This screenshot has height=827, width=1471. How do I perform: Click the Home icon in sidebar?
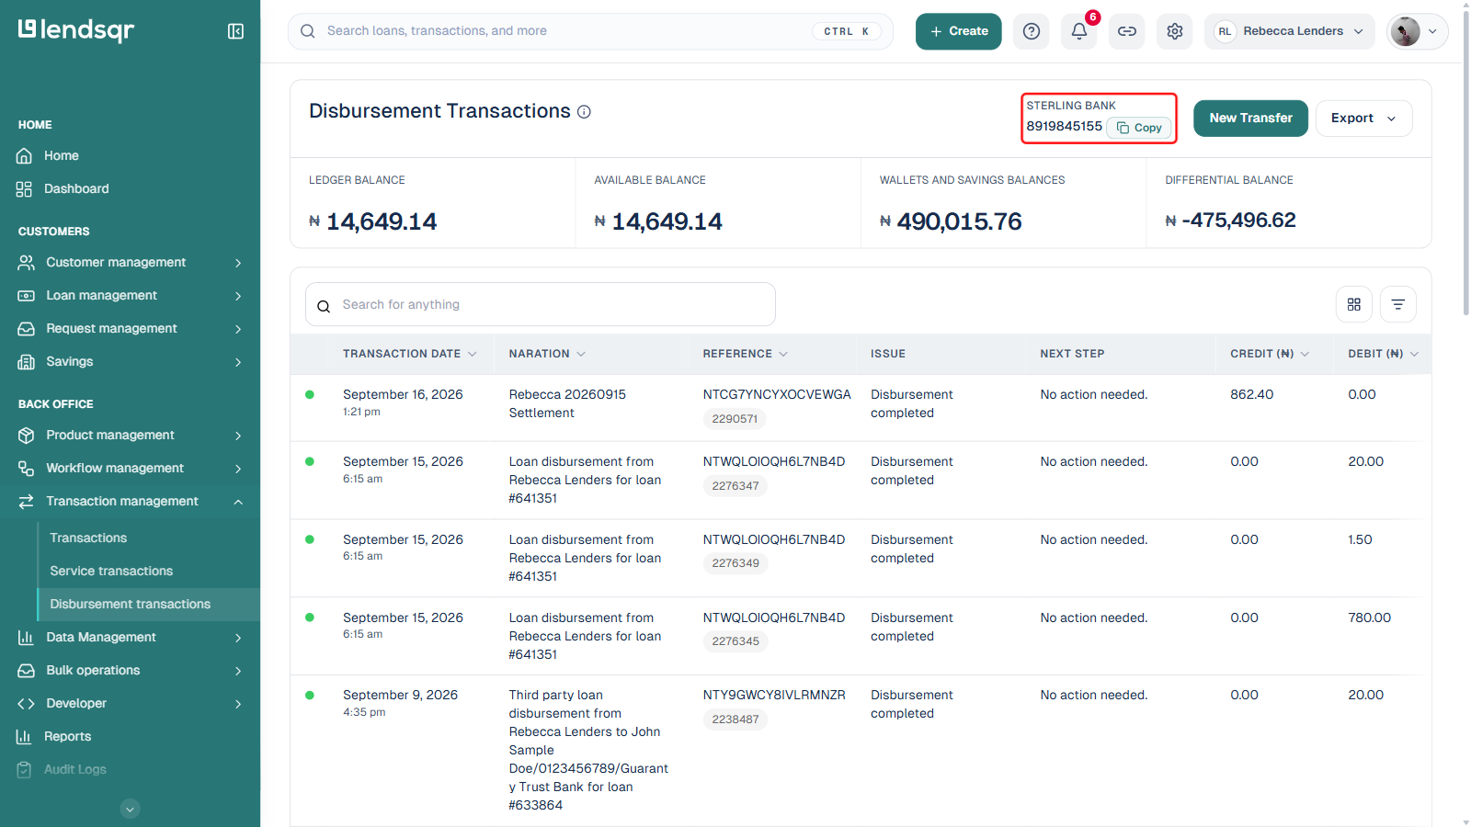(25, 156)
